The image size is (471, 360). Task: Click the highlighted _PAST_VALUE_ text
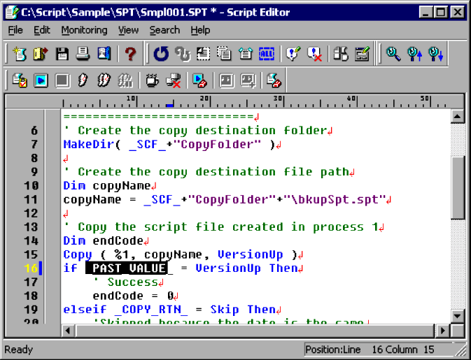pyautogui.click(x=129, y=268)
